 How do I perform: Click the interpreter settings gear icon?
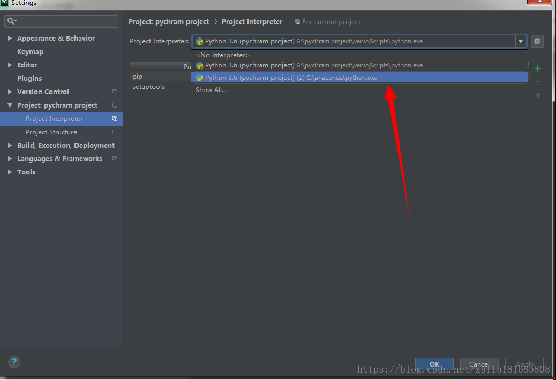(x=537, y=41)
